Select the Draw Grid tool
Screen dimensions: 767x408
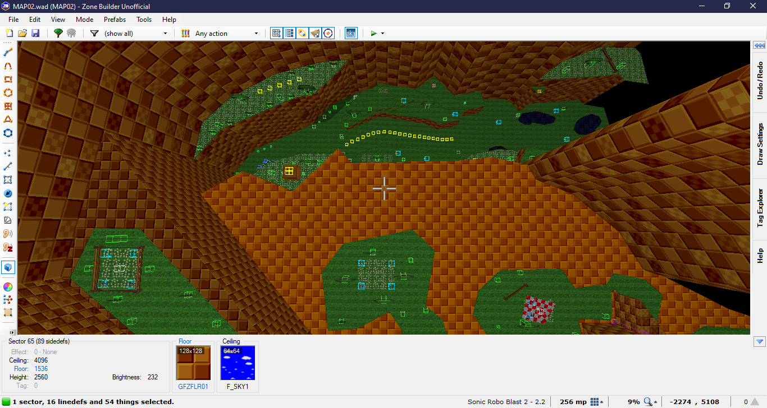(8, 106)
